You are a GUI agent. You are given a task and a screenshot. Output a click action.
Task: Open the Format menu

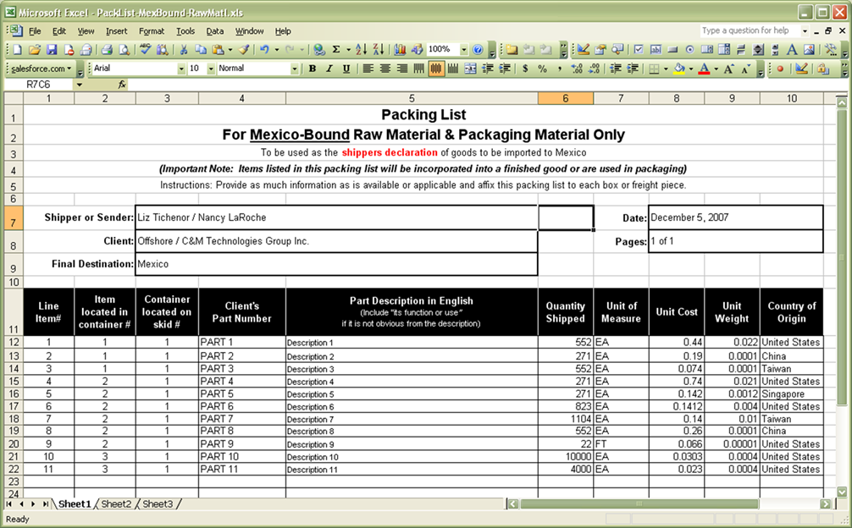coord(151,31)
